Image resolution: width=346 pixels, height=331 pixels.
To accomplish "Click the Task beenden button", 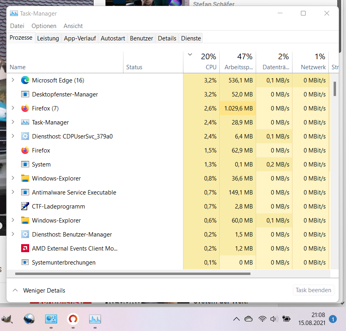I will [313, 290].
